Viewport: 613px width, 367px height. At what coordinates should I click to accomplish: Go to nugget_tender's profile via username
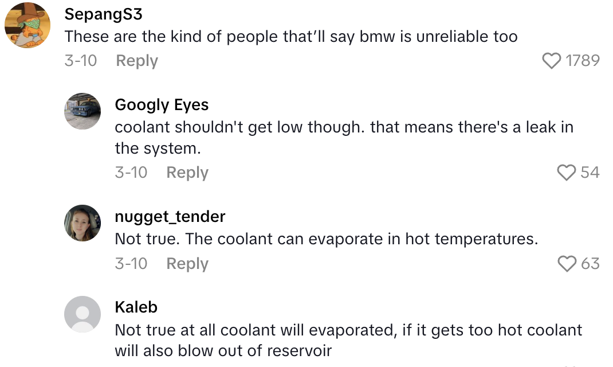[170, 217]
